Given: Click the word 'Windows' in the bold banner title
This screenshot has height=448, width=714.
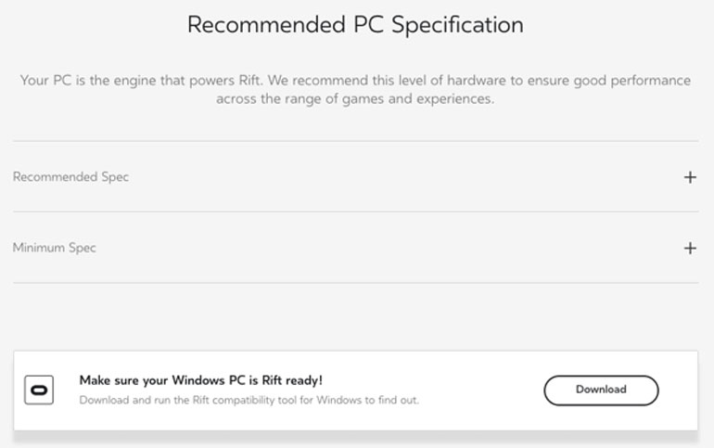Looking at the screenshot, I should tap(198, 380).
